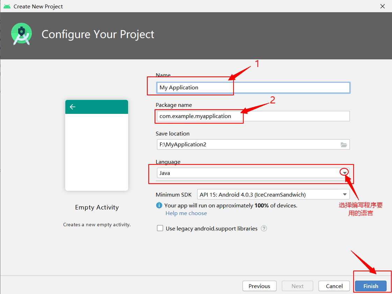
Task: Click the '100% of devices' coverage text
Action: 276,206
